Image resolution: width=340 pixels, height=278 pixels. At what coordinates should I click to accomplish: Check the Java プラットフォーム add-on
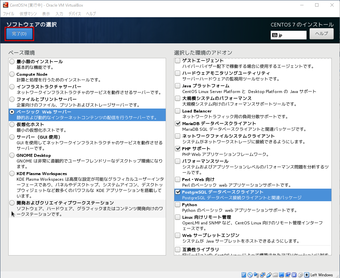click(178, 86)
